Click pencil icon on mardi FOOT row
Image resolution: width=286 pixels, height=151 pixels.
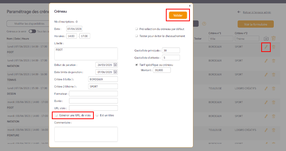point(266,102)
